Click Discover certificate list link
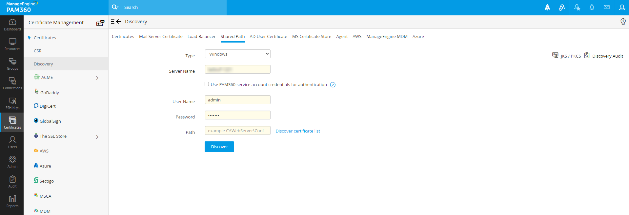The width and height of the screenshot is (629, 215). point(298,131)
